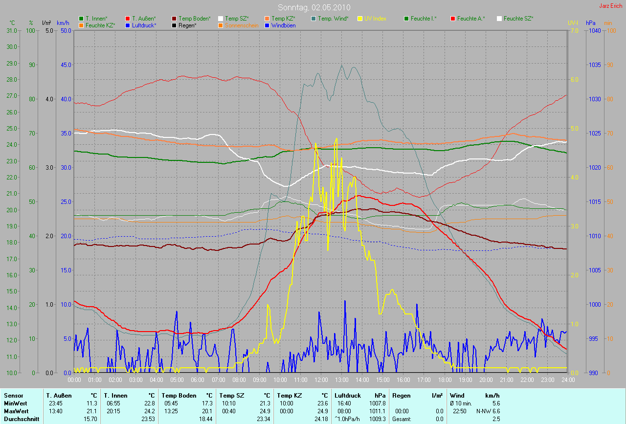Click the Feuchte A. legend label
The image size is (626, 424).
(471, 19)
